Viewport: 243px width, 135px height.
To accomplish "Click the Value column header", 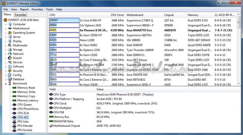I will [141, 89].
